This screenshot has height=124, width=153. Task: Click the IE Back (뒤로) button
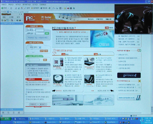point(4,8)
